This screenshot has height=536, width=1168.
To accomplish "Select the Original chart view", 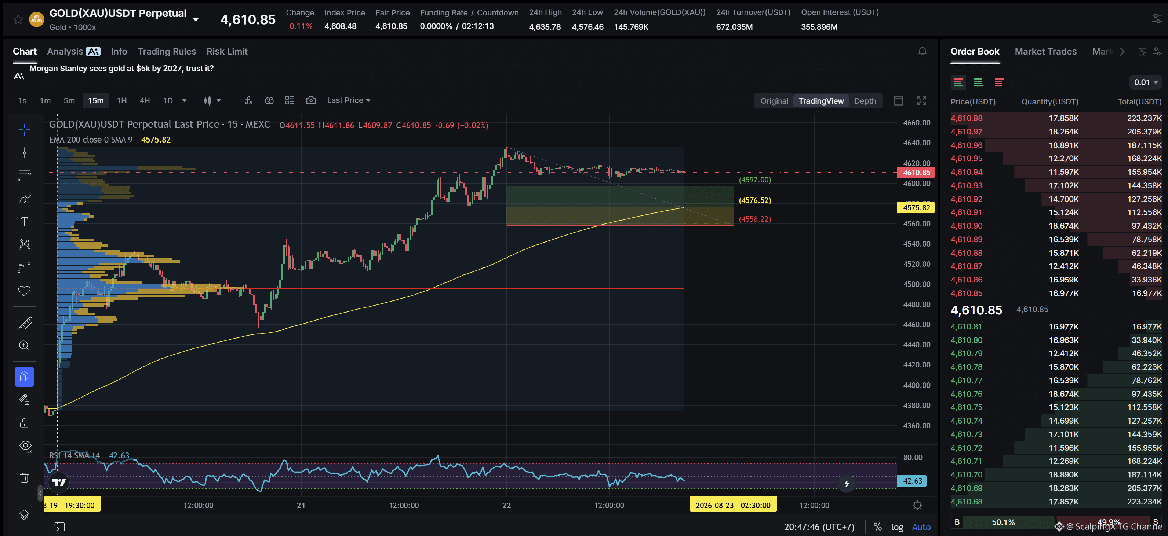I will coord(774,101).
